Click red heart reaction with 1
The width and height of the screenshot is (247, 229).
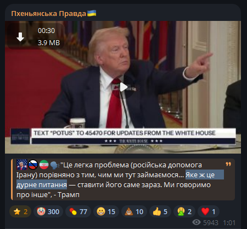(209, 211)
